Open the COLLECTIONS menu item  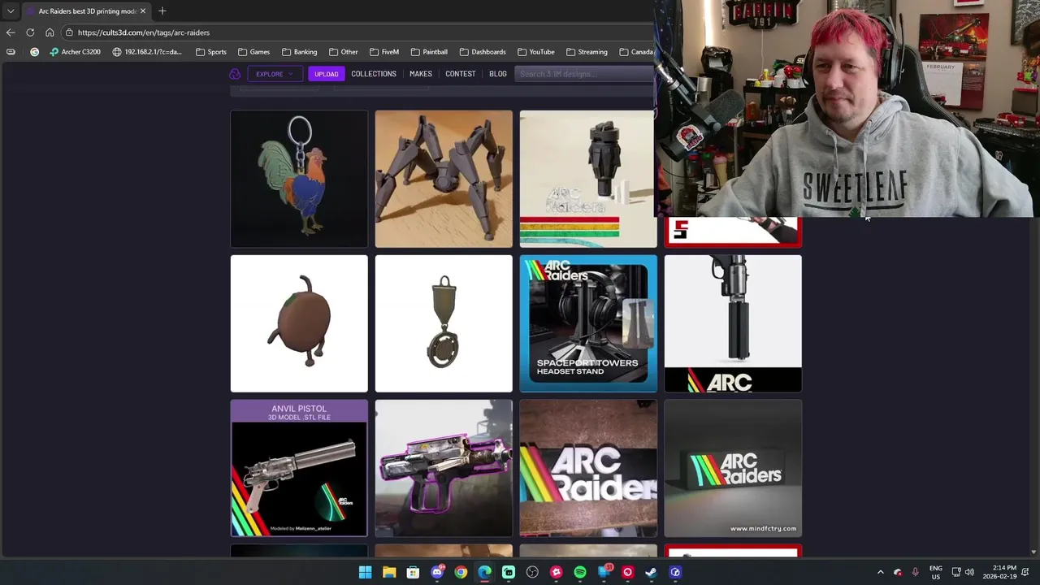point(374,74)
